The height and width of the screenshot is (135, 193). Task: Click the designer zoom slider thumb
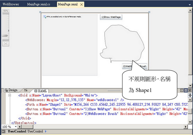click(5, 36)
